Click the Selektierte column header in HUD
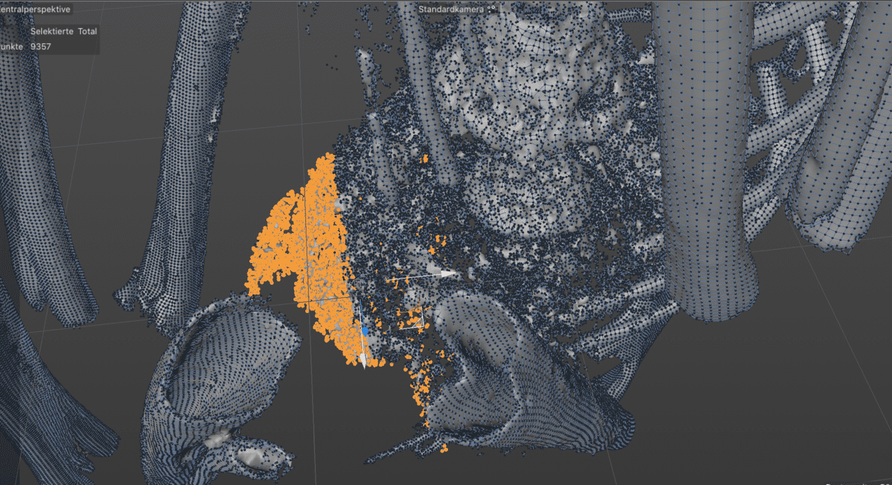Image resolution: width=892 pixels, height=485 pixels. [52, 31]
